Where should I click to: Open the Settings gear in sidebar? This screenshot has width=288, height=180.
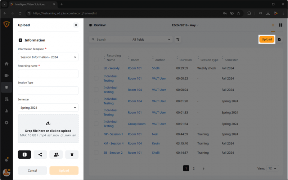(x=6, y=122)
